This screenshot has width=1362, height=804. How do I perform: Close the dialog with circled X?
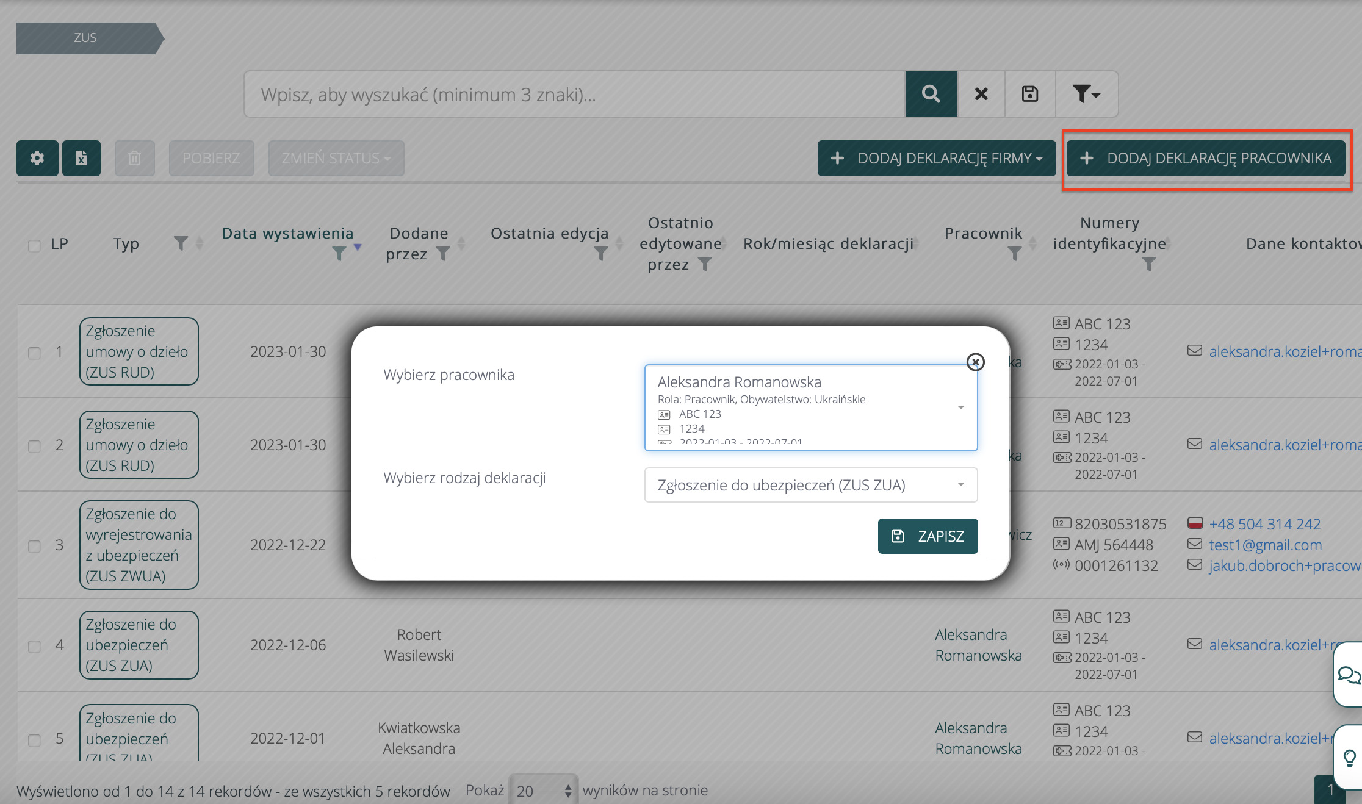(975, 362)
